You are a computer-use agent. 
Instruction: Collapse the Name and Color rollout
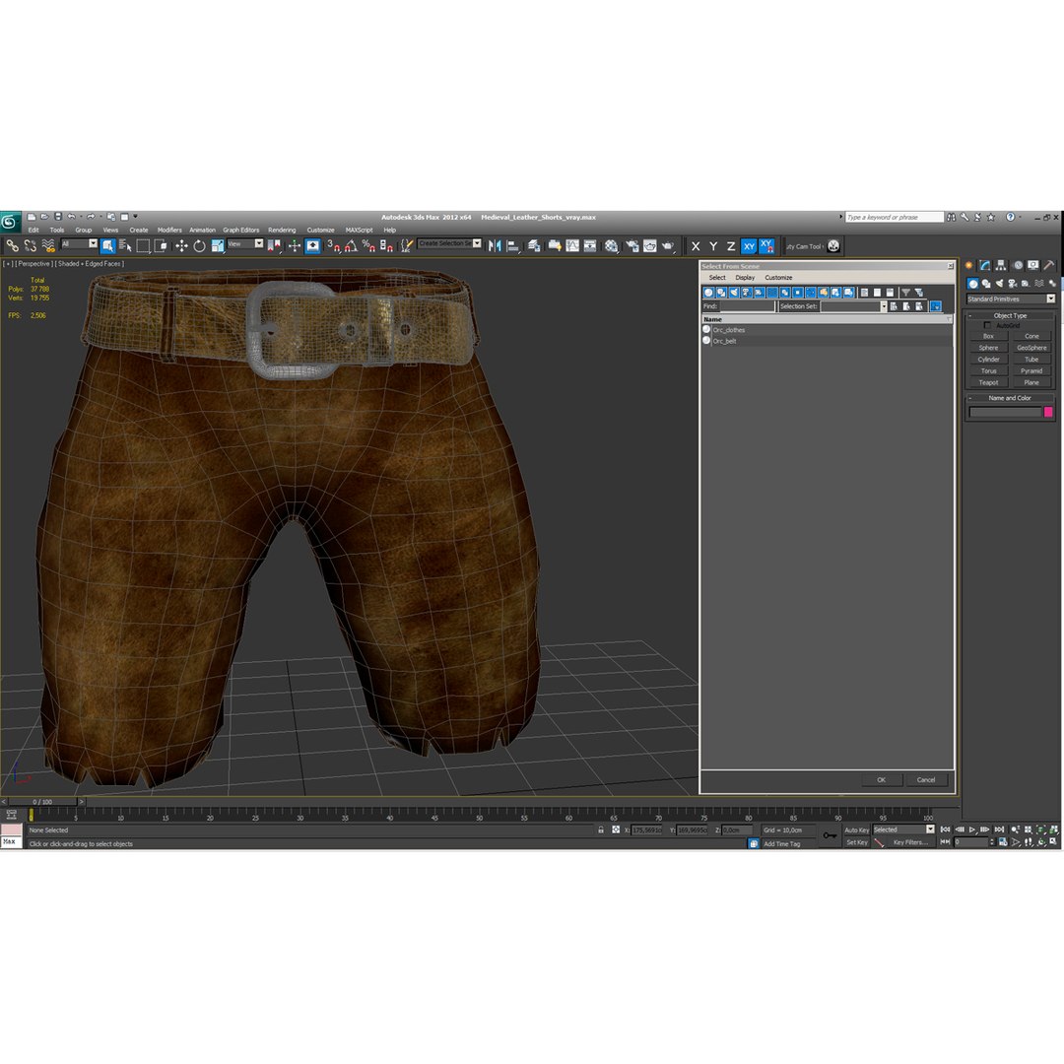pyautogui.click(x=1010, y=398)
